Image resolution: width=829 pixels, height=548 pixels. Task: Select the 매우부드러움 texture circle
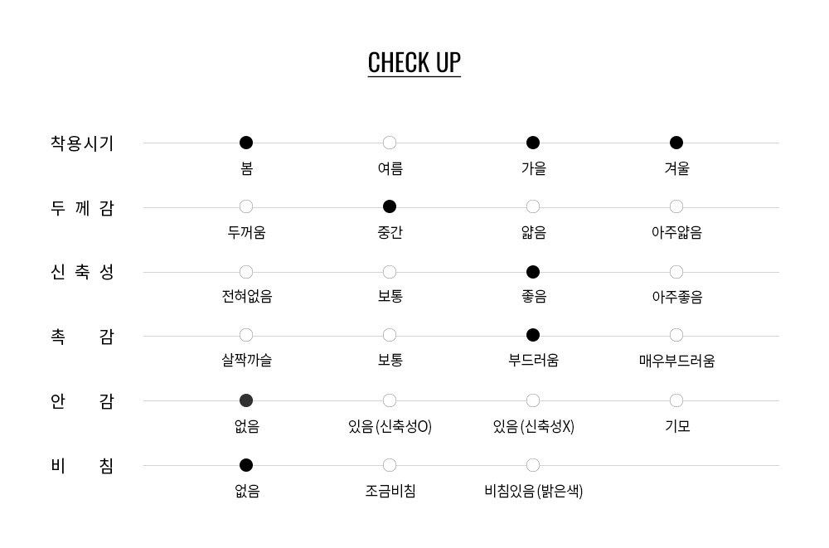point(676,335)
